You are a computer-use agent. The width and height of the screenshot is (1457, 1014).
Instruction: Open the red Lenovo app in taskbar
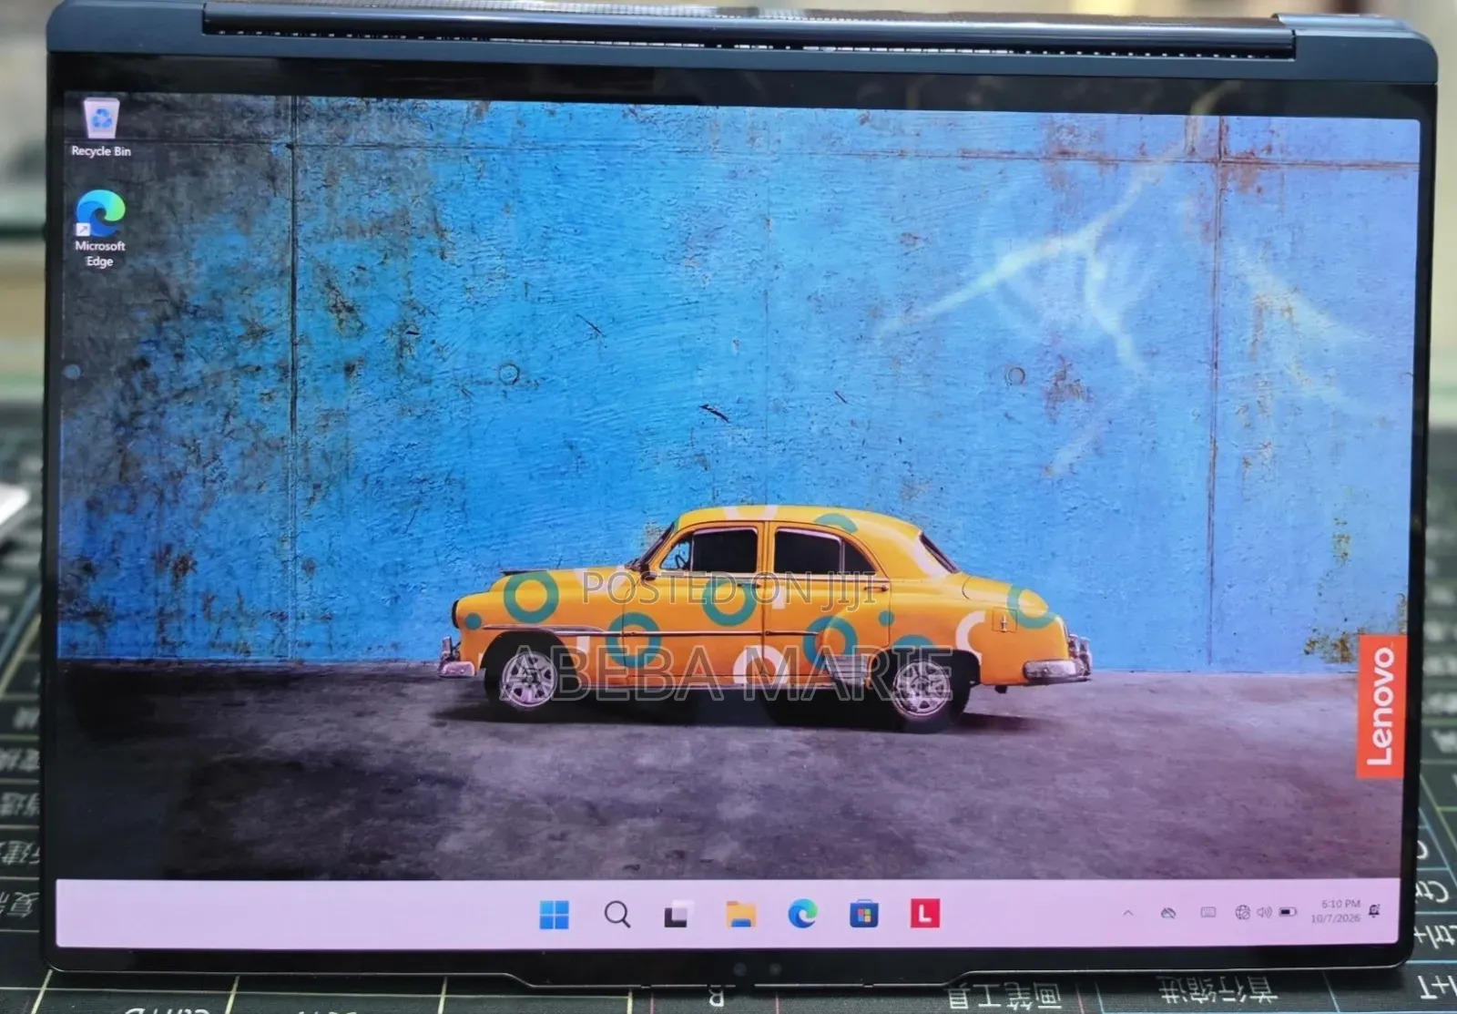(x=924, y=913)
